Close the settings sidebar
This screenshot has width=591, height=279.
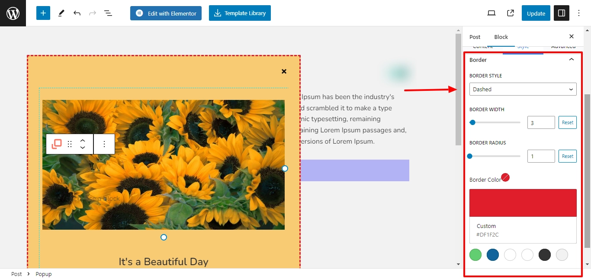[572, 37]
